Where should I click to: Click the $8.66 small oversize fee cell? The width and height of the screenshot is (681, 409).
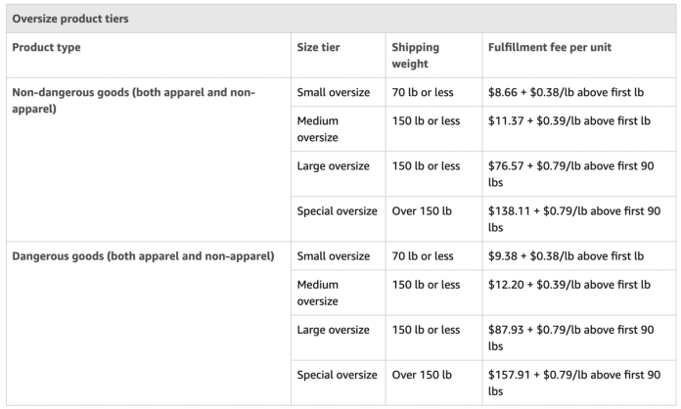click(x=566, y=93)
